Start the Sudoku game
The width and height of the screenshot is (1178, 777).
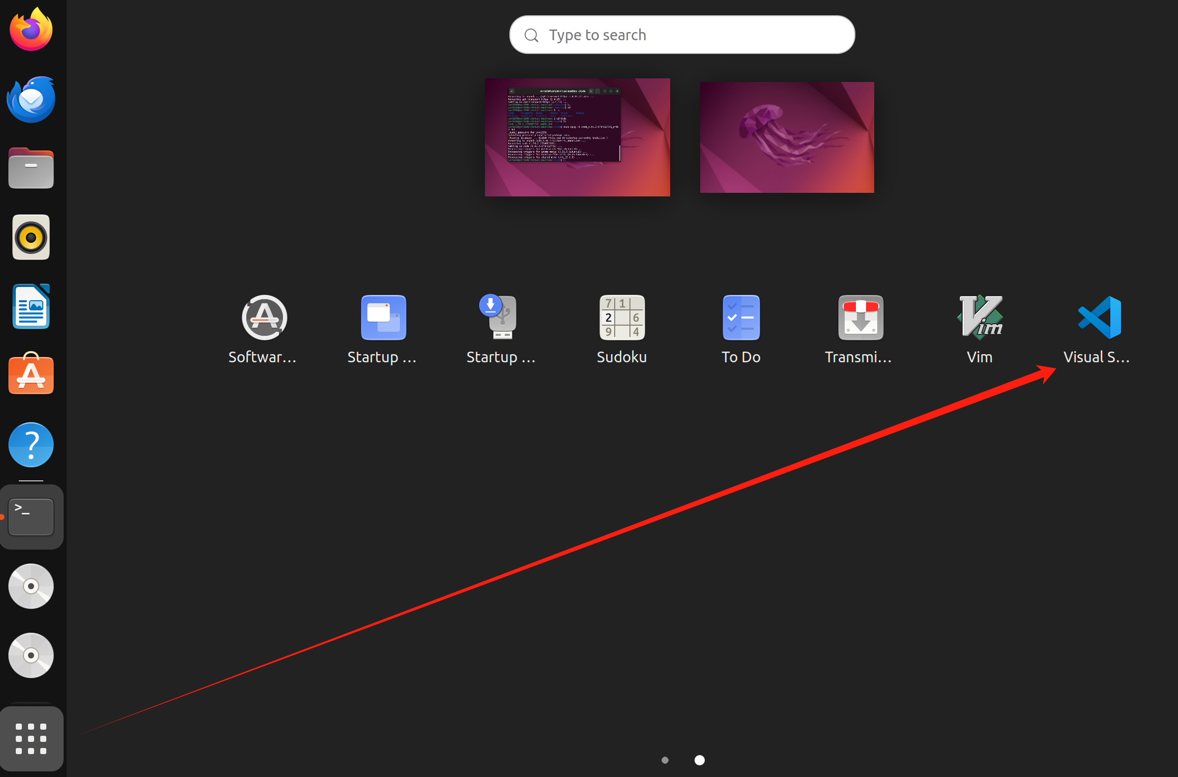622,318
